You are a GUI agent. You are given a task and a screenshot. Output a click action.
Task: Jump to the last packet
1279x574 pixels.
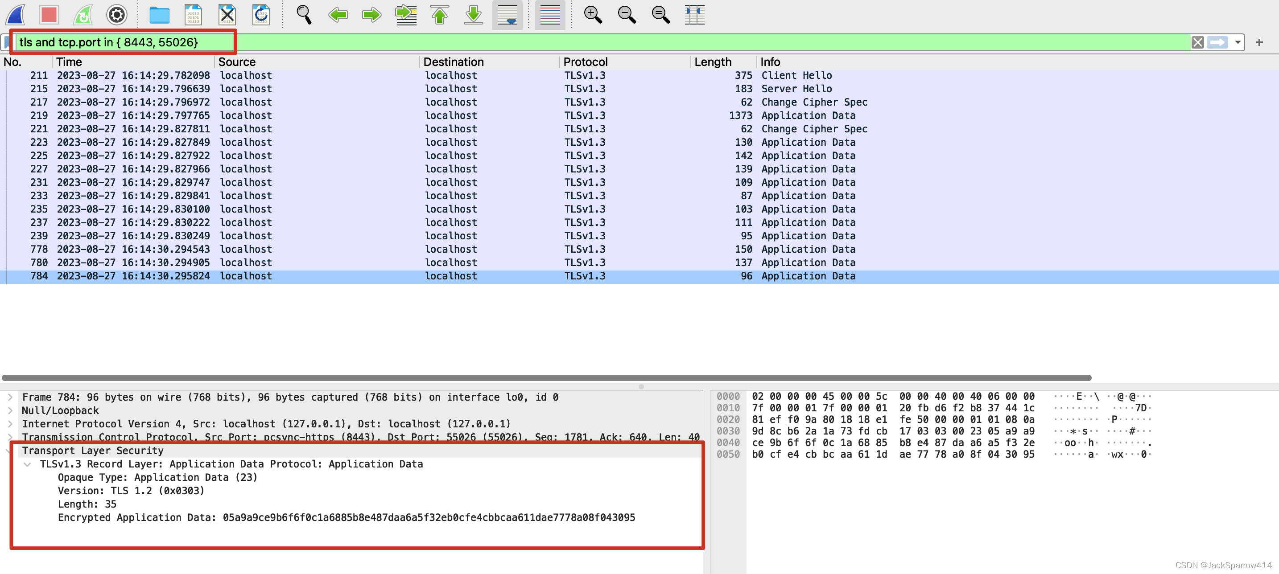pyautogui.click(x=473, y=15)
